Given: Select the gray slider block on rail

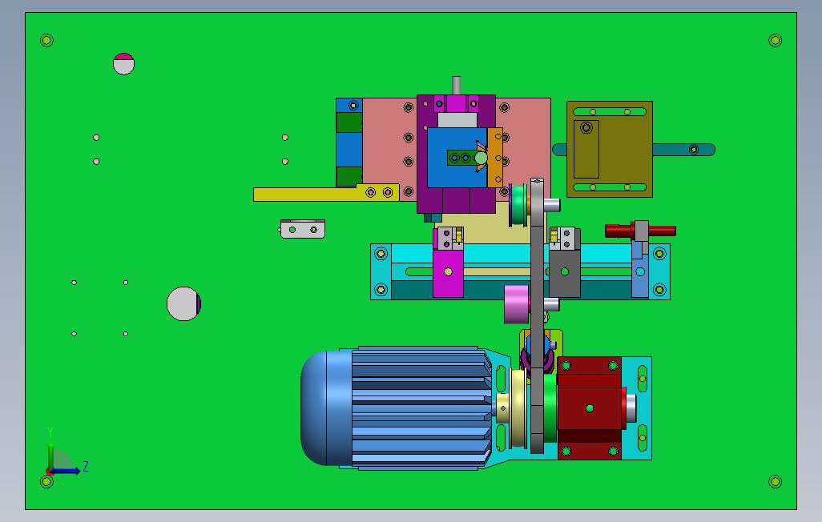Looking at the screenshot, I should [x=565, y=273].
